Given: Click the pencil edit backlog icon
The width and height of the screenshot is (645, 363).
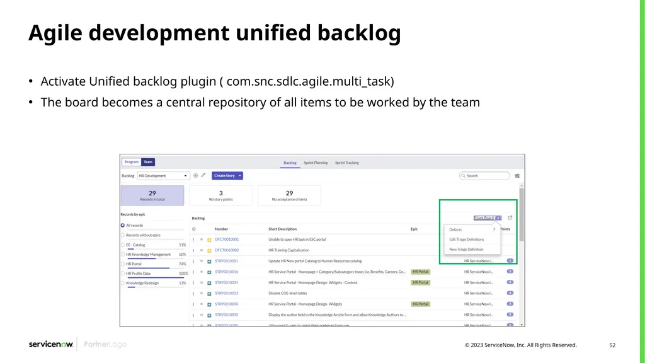Looking at the screenshot, I should (x=203, y=175).
